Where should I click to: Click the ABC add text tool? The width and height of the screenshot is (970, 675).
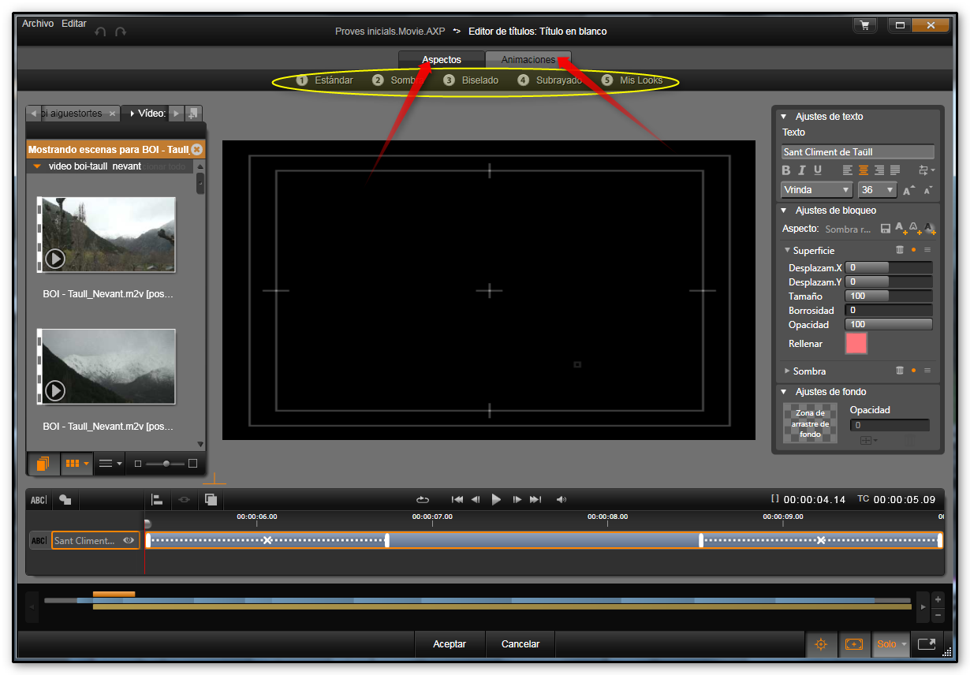pos(39,500)
